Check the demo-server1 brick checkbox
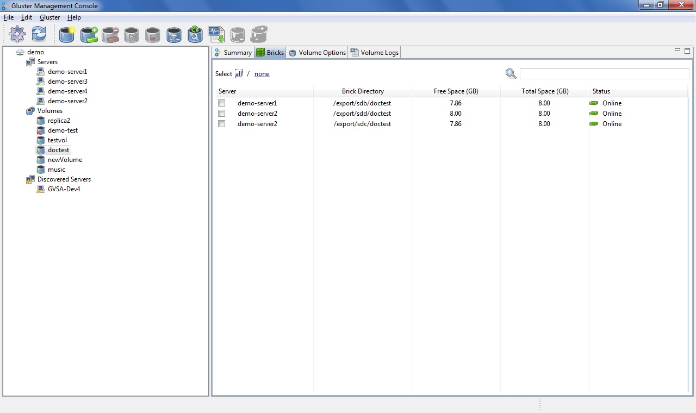Image resolution: width=696 pixels, height=413 pixels. [x=221, y=103]
